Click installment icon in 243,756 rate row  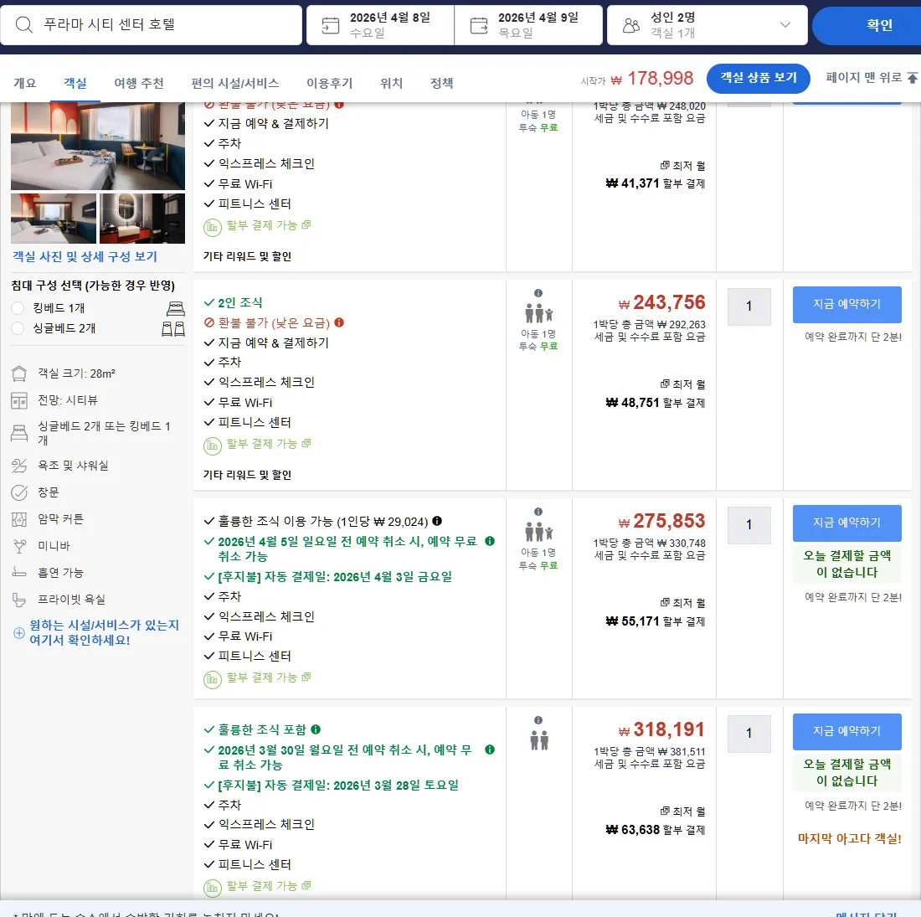(x=212, y=446)
